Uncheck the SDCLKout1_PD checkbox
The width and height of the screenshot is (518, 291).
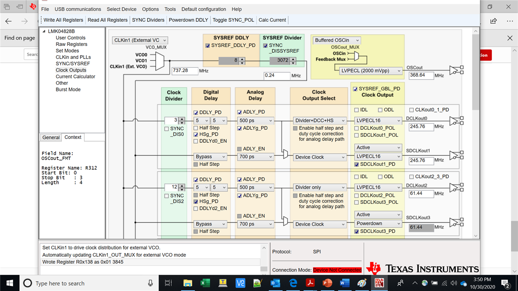coord(357,164)
